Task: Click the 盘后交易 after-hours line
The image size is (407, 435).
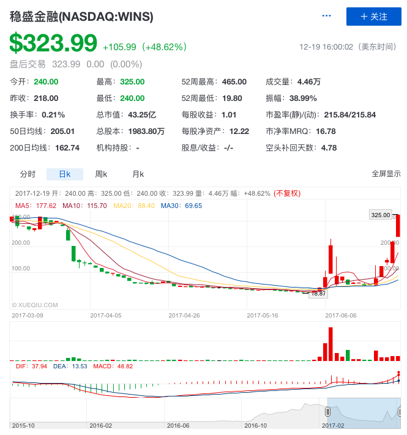Action: [76, 64]
